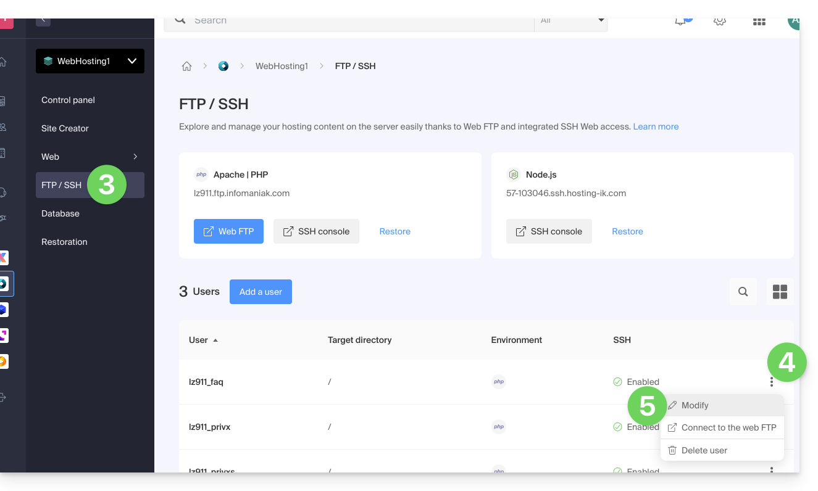Viewport: 818px width, 491px height.
Task: Open the three-dot menu for lz911_faq
Action: (772, 382)
